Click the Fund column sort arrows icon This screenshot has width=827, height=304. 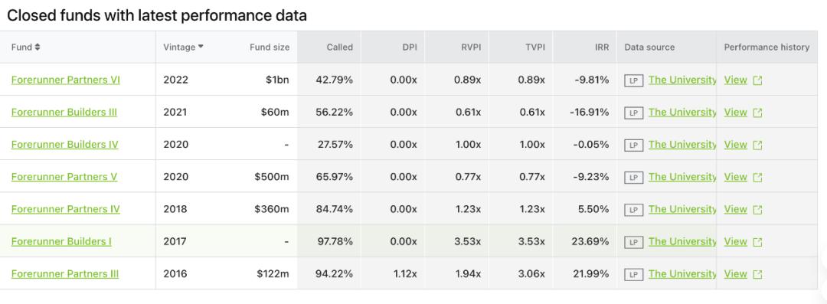38,47
